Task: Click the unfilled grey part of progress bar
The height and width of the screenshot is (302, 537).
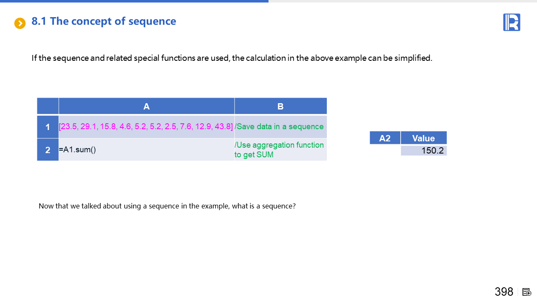Action: [x=403, y=1]
